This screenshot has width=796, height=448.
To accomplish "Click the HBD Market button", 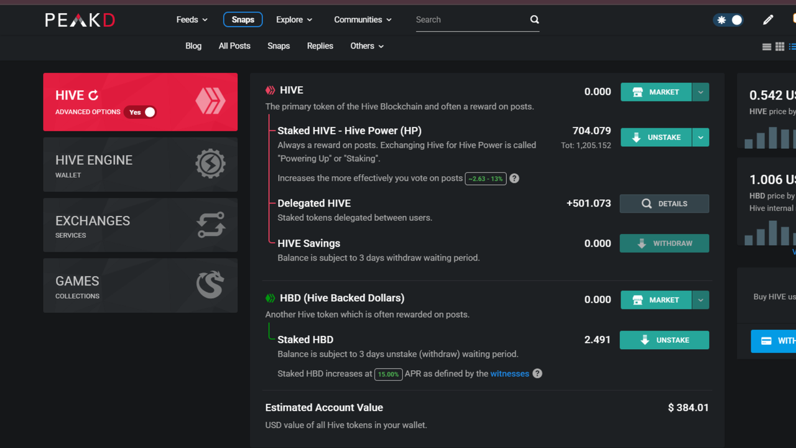I will tap(656, 300).
